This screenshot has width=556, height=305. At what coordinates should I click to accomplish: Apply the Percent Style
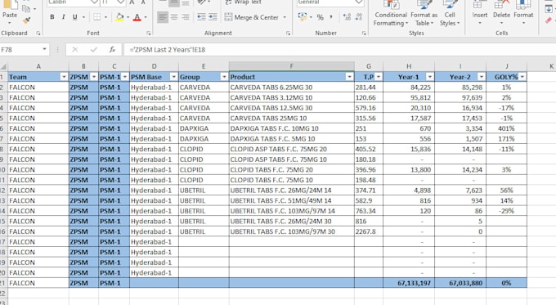(x=321, y=17)
